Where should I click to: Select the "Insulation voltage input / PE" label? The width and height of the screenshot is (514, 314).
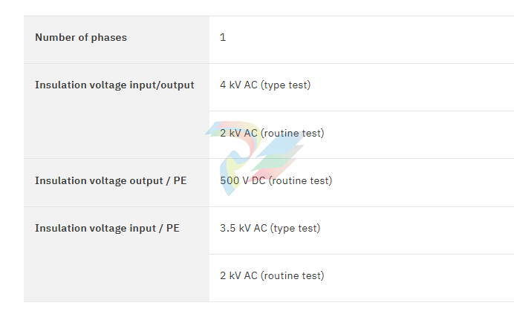pyautogui.click(x=107, y=228)
